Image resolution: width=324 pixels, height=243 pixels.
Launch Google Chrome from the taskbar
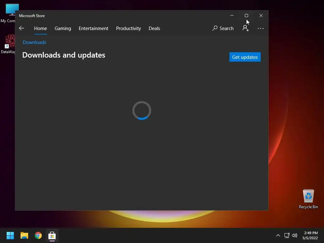coord(38,235)
